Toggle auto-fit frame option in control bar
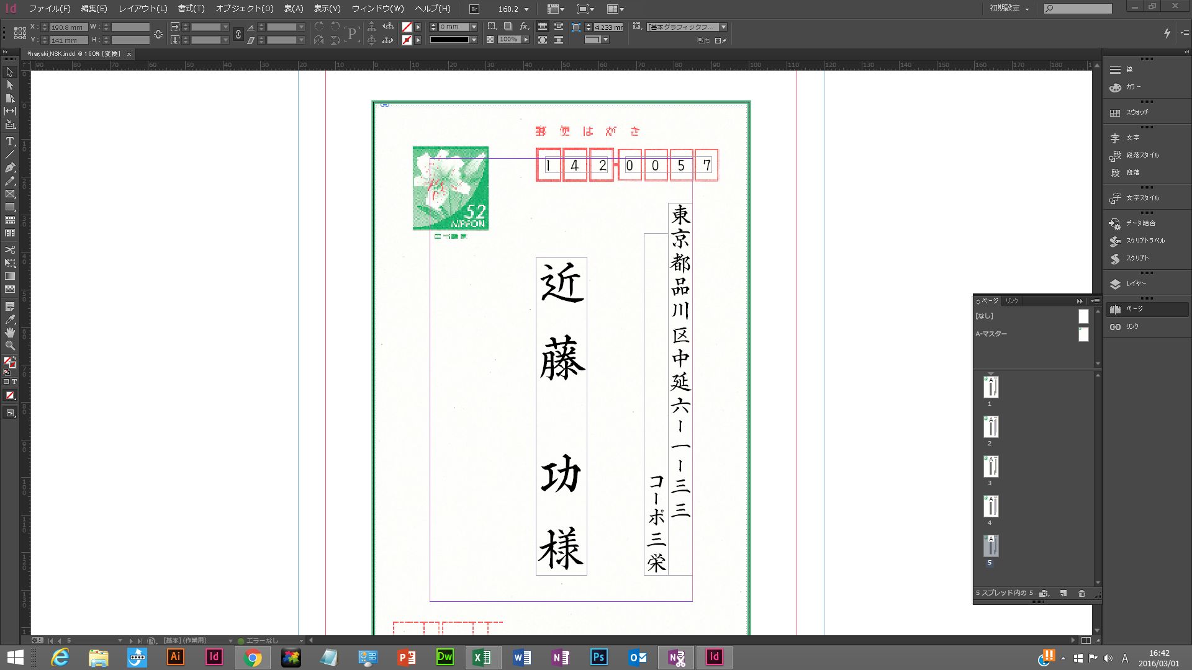This screenshot has width=1192, height=670. [576, 27]
